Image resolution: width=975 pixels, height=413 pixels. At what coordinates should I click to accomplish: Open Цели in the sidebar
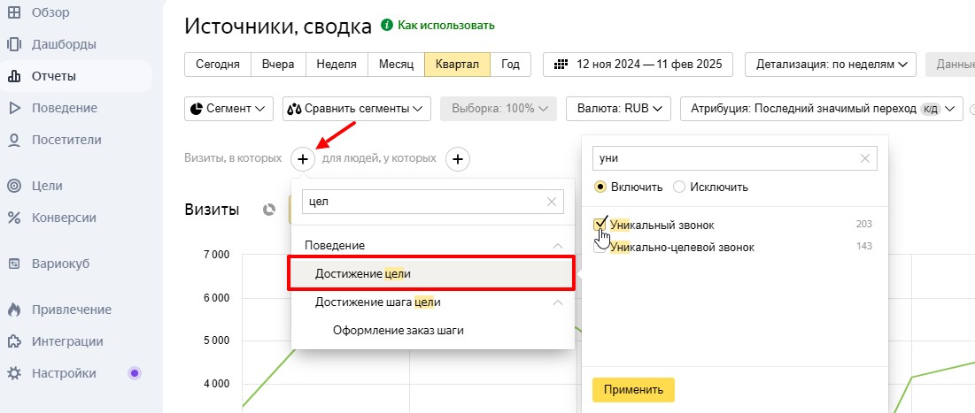[x=47, y=186]
